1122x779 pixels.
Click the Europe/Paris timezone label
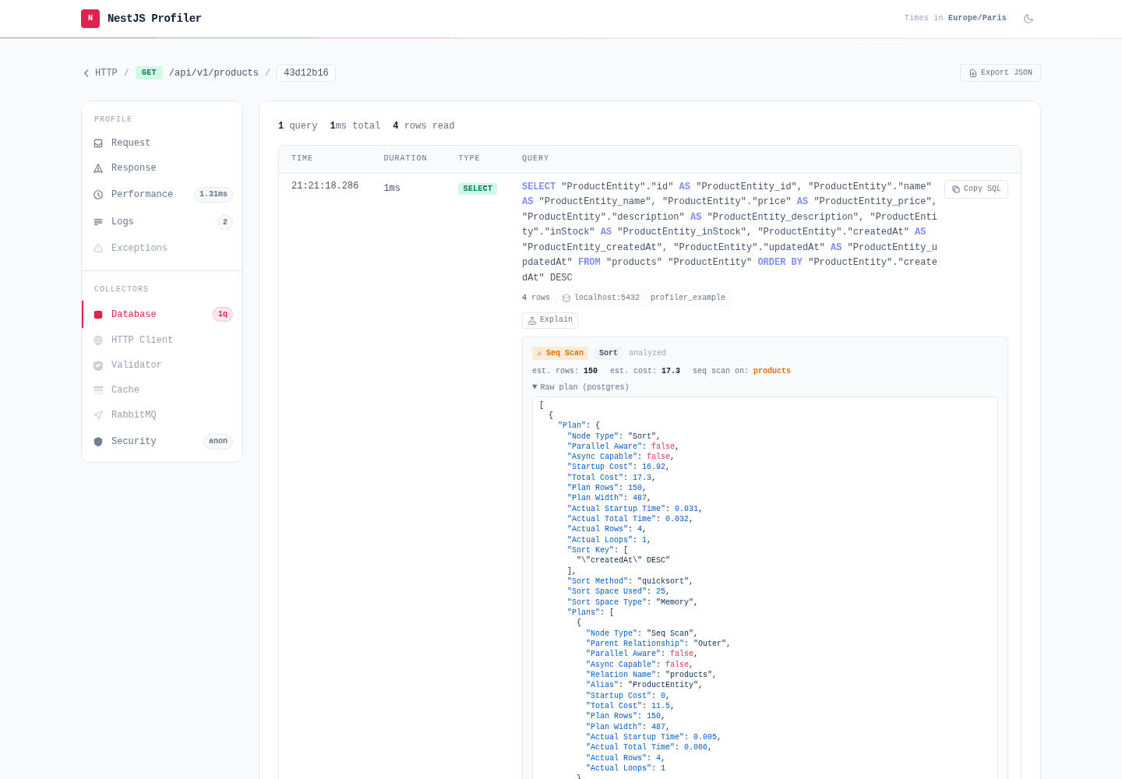click(977, 18)
